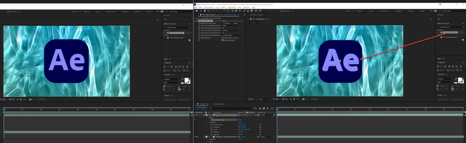466x143 pixels.
Task: Click snapshot camera icon in right viewer
Action: point(303,99)
